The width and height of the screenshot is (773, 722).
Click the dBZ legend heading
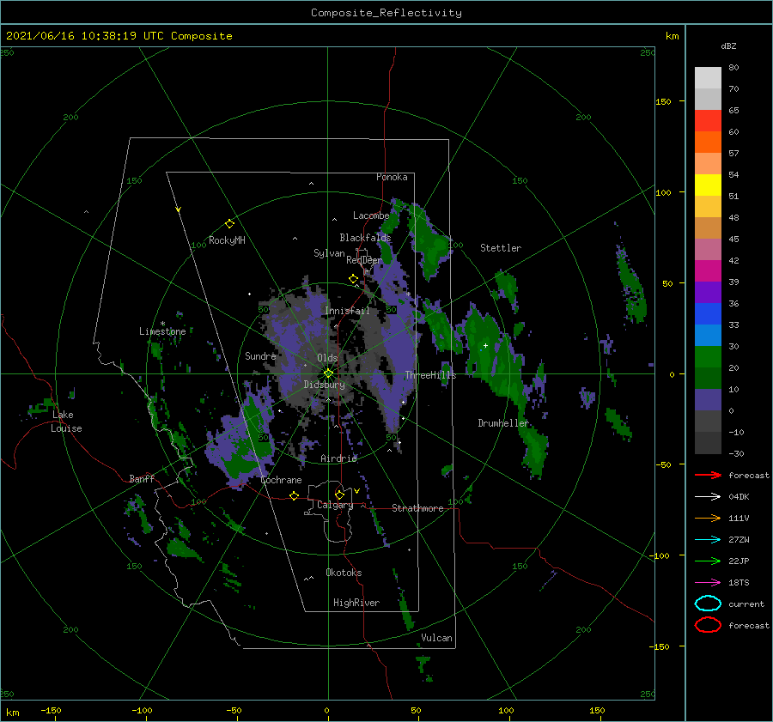click(x=728, y=46)
